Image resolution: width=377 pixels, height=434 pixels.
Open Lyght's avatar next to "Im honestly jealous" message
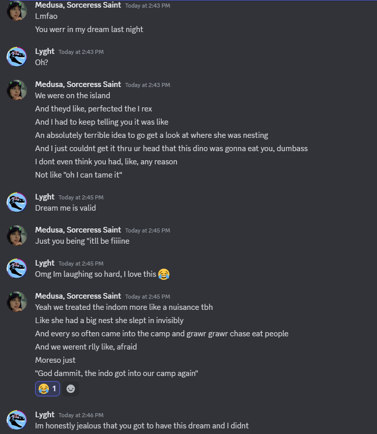[x=17, y=420]
